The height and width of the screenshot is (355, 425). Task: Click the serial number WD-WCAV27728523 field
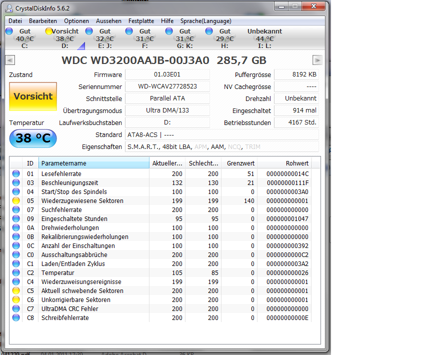tap(167, 86)
